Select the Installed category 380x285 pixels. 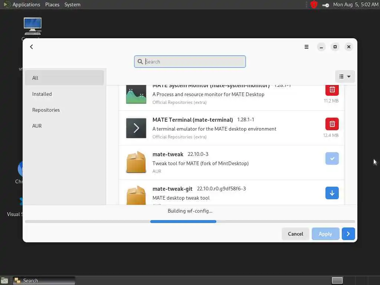pos(64,94)
